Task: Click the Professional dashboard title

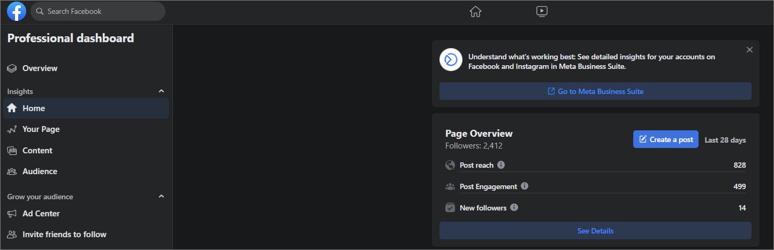Action: 71,38
